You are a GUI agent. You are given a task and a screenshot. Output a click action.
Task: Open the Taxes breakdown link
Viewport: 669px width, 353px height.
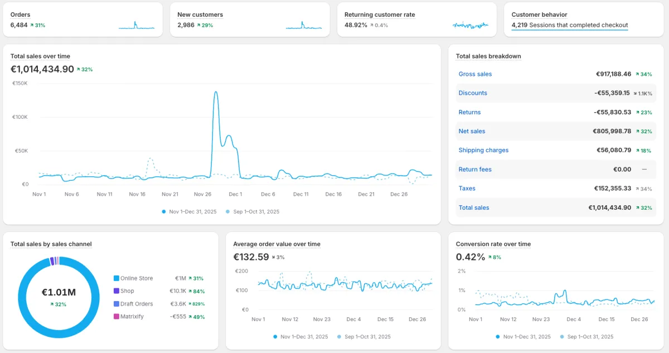tap(467, 188)
